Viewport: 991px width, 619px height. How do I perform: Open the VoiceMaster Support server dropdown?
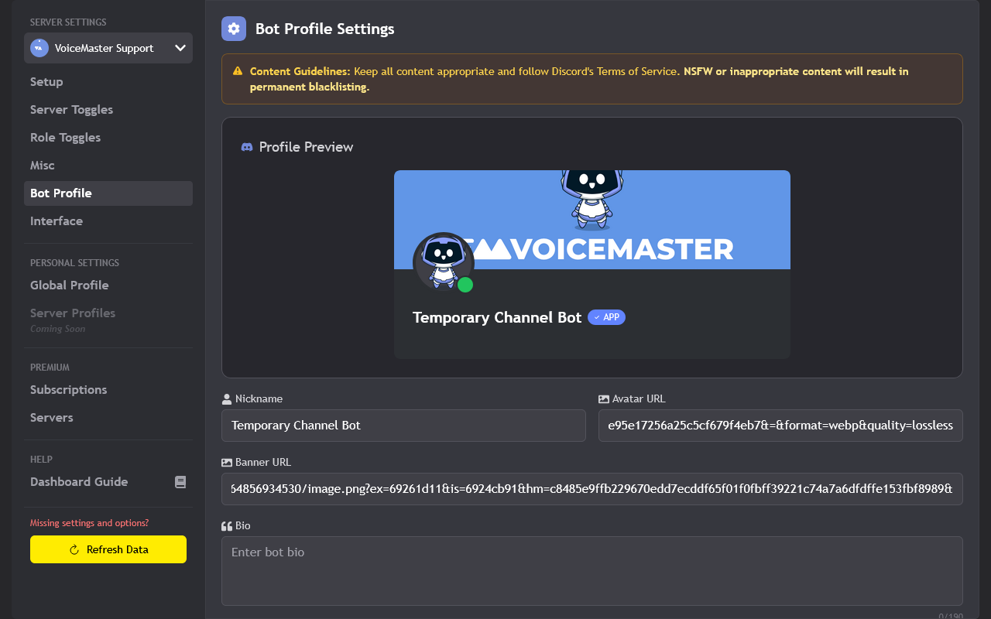point(180,47)
